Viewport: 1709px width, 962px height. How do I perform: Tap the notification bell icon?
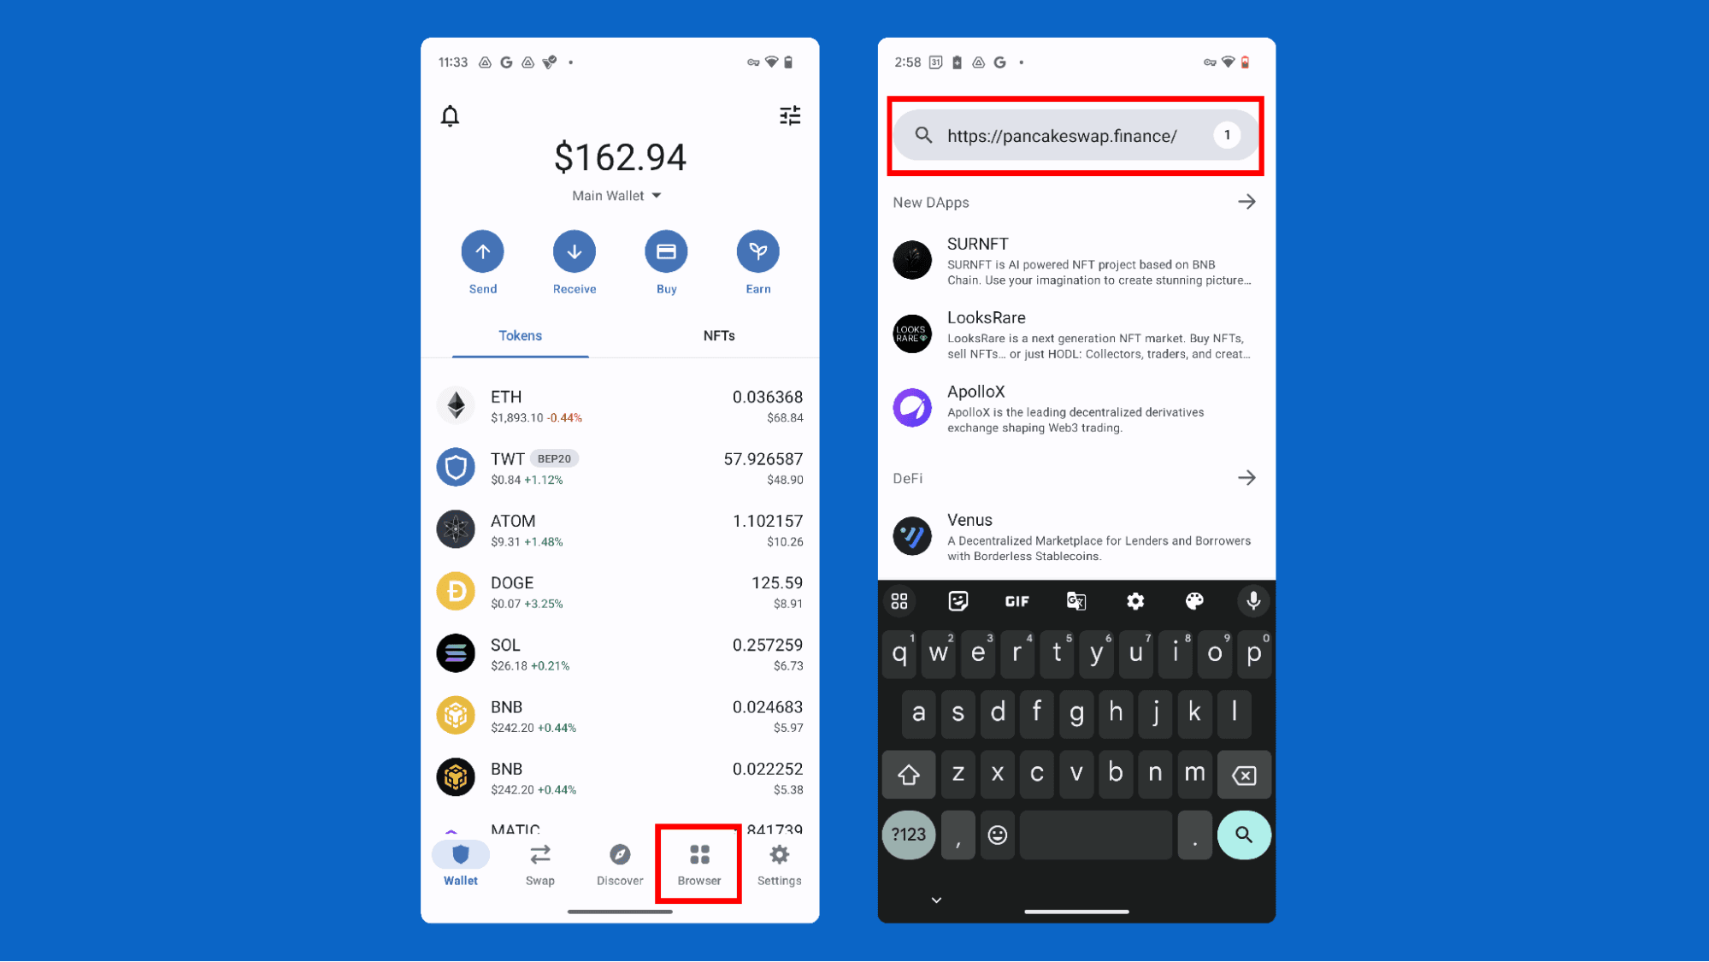[451, 115]
